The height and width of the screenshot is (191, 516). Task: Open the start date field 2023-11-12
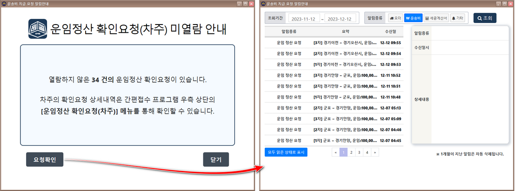[x=304, y=19]
